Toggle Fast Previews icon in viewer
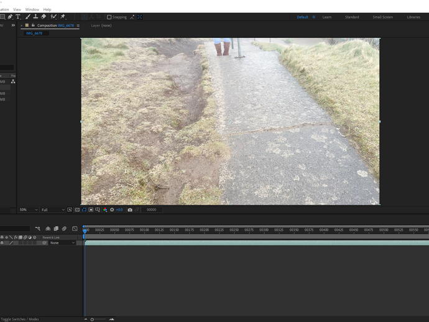Screen dimensions: 429x322 [x=70, y=209]
